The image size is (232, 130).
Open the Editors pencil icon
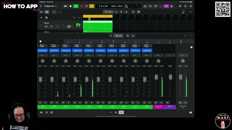[111, 112]
